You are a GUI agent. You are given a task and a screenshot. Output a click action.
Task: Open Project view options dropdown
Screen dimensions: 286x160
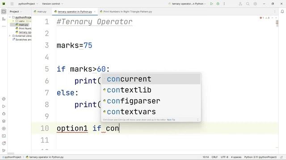(16, 12)
